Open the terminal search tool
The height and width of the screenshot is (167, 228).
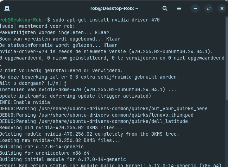coord(165,8)
